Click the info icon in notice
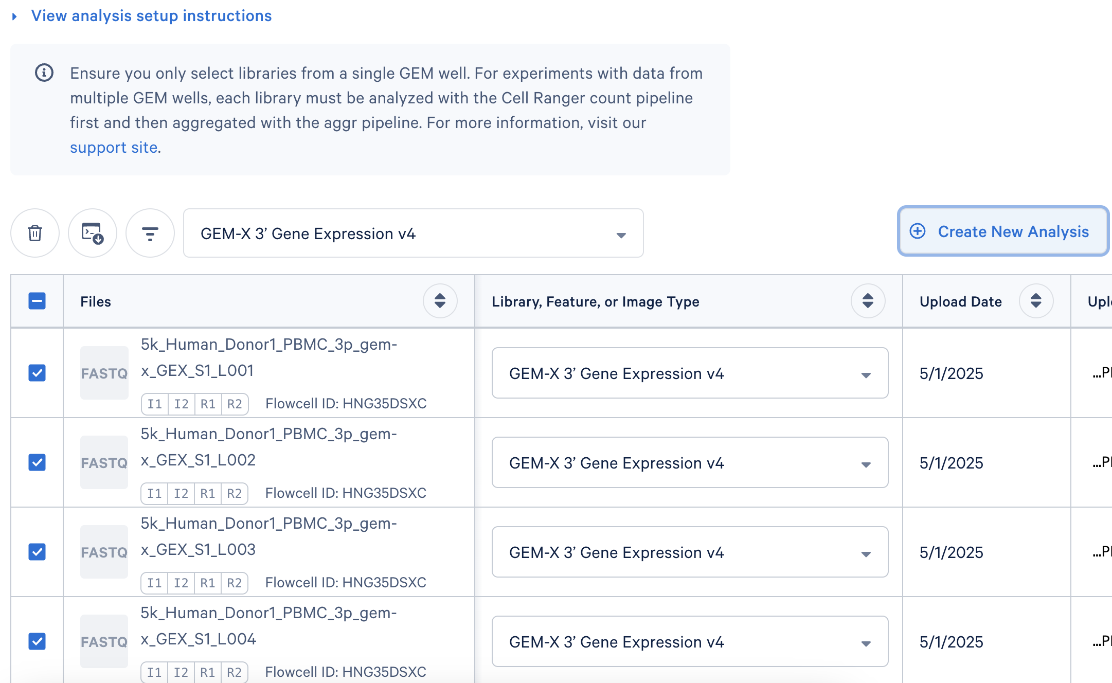 [x=44, y=73]
